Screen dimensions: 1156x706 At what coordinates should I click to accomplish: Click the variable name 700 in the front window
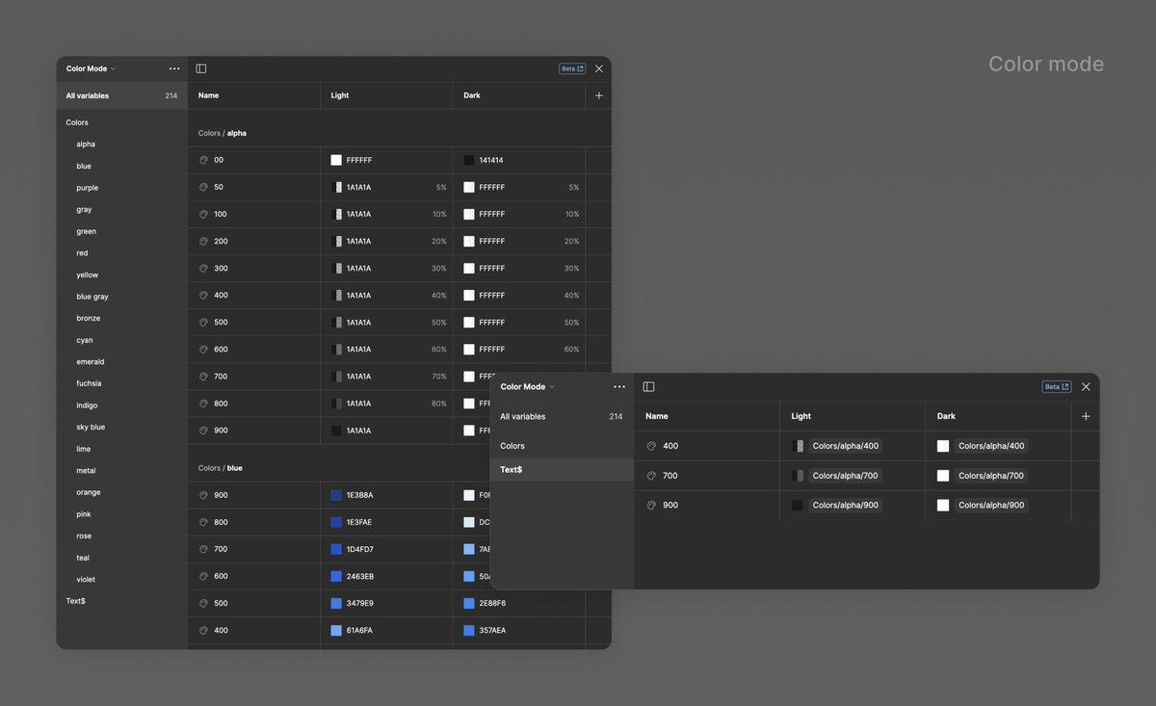click(670, 476)
